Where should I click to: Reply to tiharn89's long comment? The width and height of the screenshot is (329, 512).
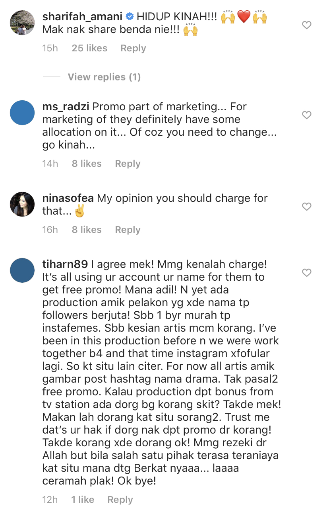coord(120,500)
